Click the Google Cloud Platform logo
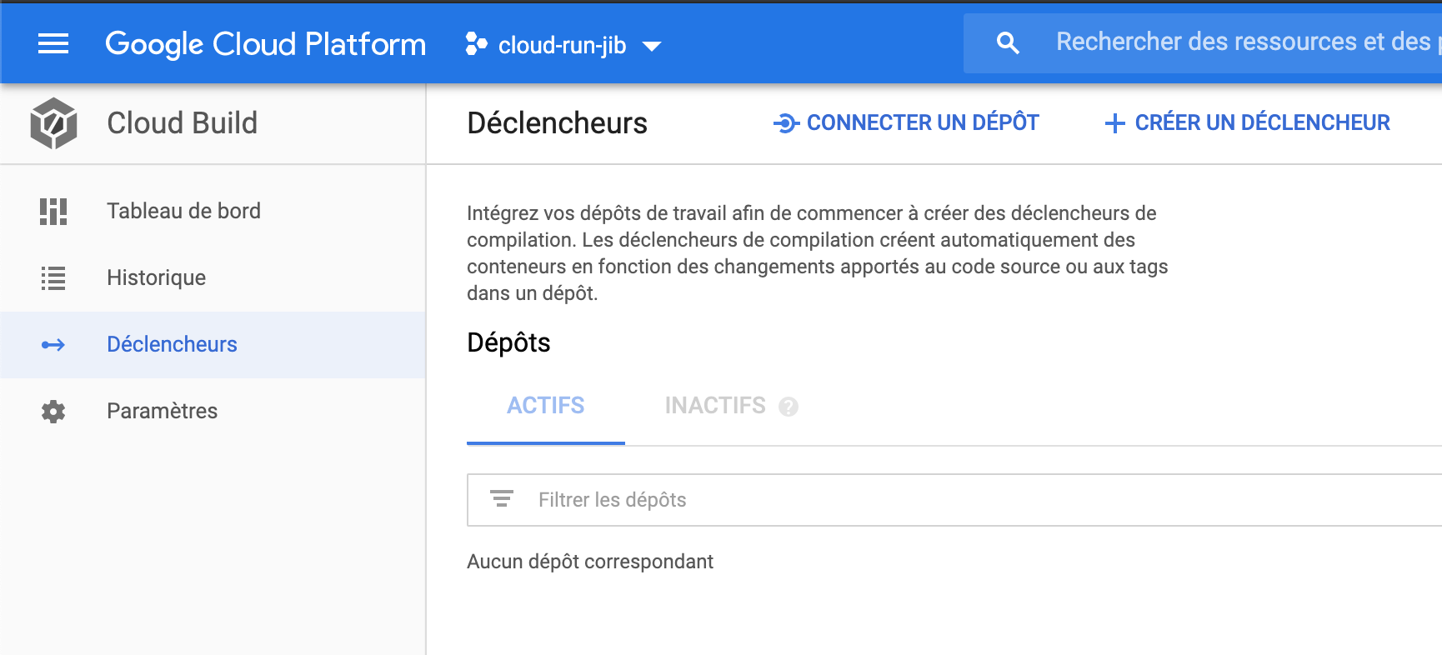Screen dimensions: 1442x655 pyautogui.click(x=265, y=44)
